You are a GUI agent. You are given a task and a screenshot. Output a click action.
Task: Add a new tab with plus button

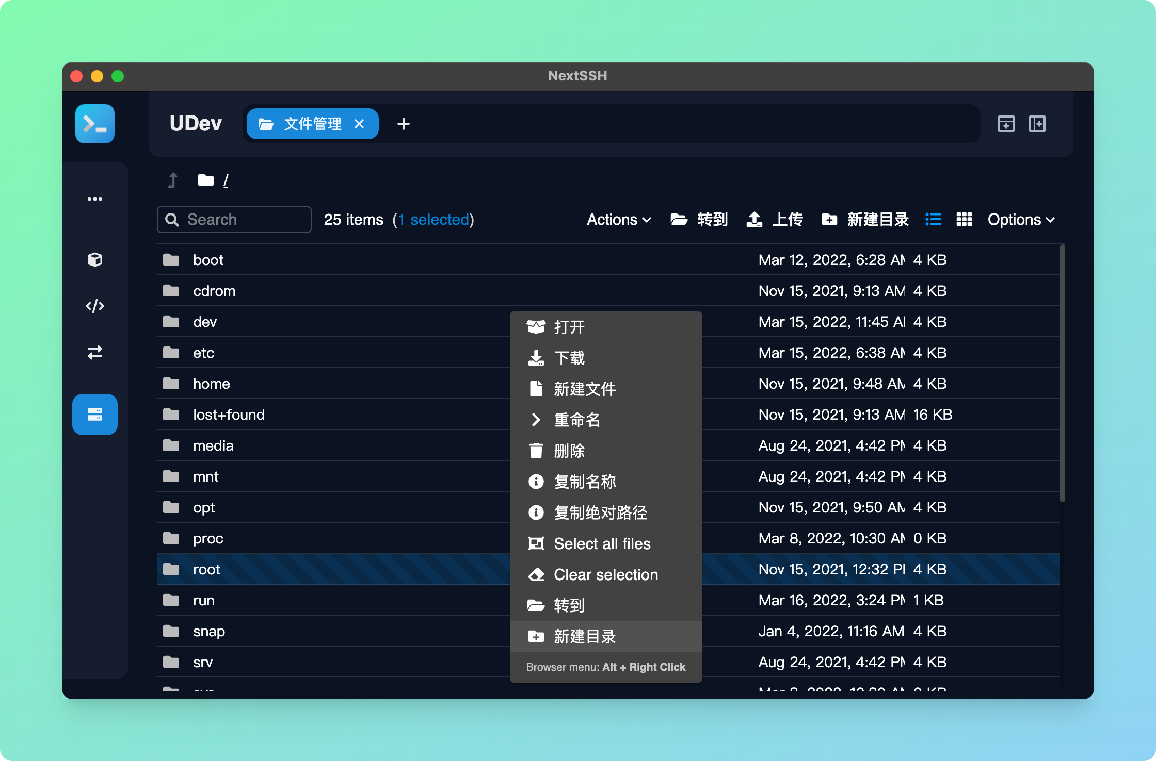click(404, 124)
